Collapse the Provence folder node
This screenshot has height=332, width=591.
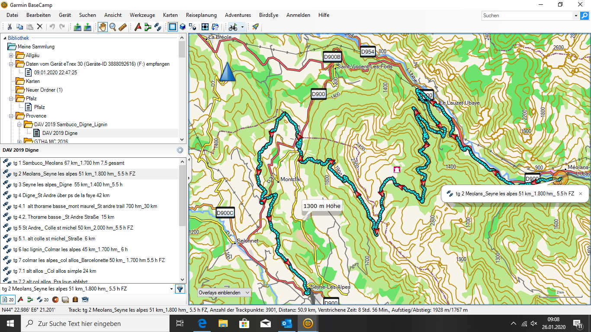(x=11, y=116)
